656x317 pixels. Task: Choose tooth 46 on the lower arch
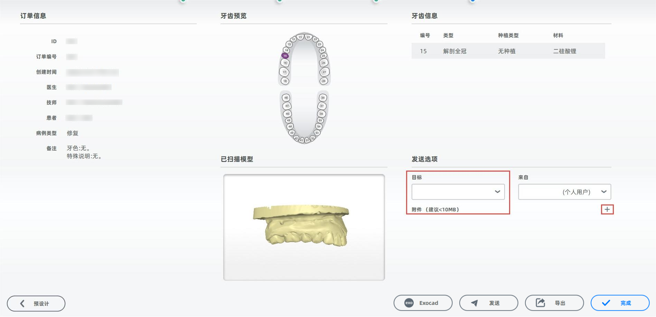coord(287,114)
